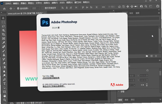Image resolution: width=162 pixels, height=104 pixels.
Task: Click the trash delete icon in panel footer
Action: (x=156, y=56)
